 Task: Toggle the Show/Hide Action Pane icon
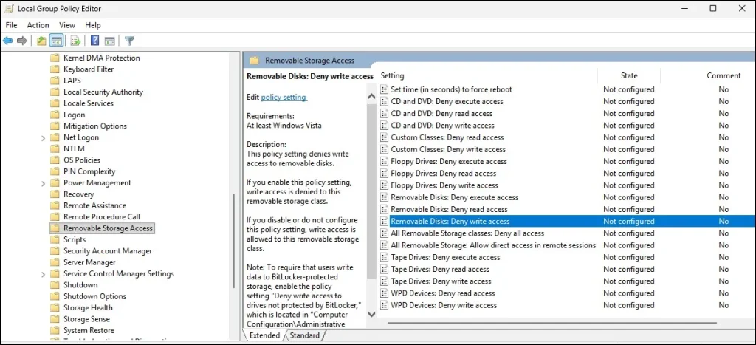coord(109,41)
